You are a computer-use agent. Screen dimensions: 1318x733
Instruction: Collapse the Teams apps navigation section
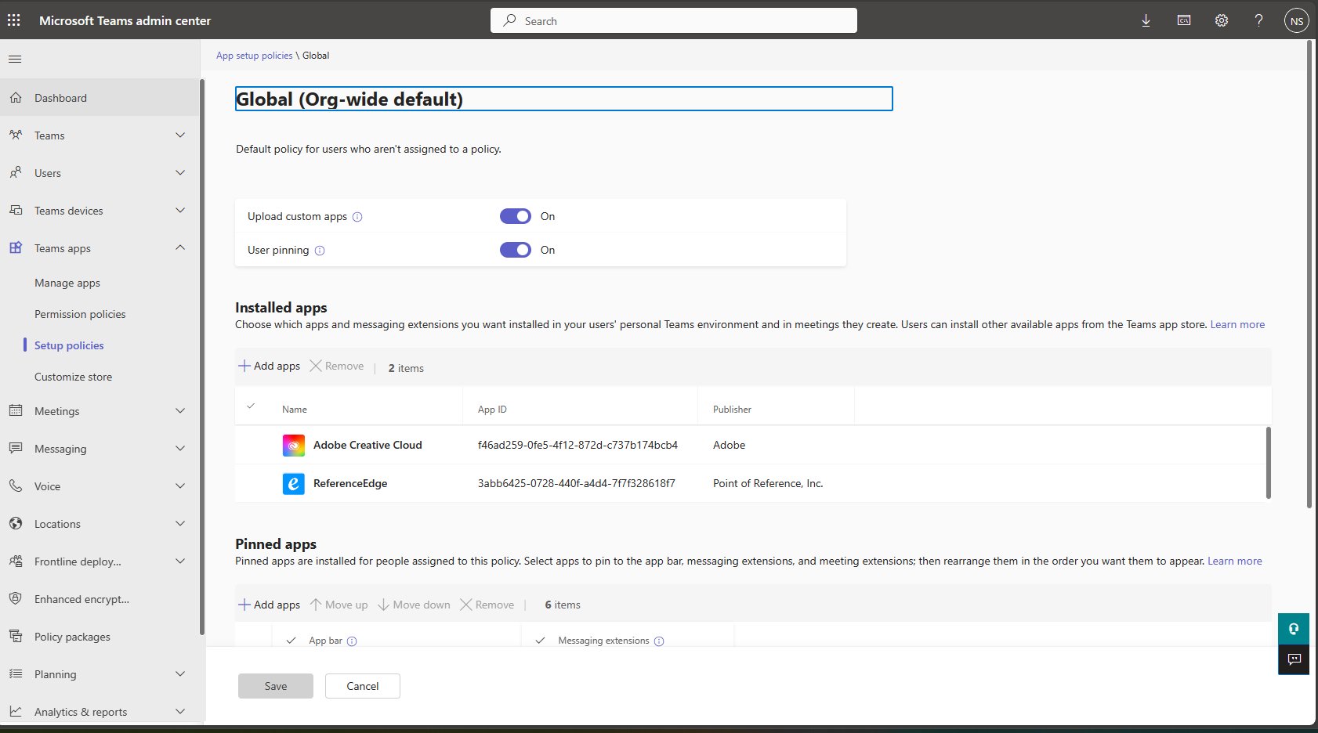[180, 248]
